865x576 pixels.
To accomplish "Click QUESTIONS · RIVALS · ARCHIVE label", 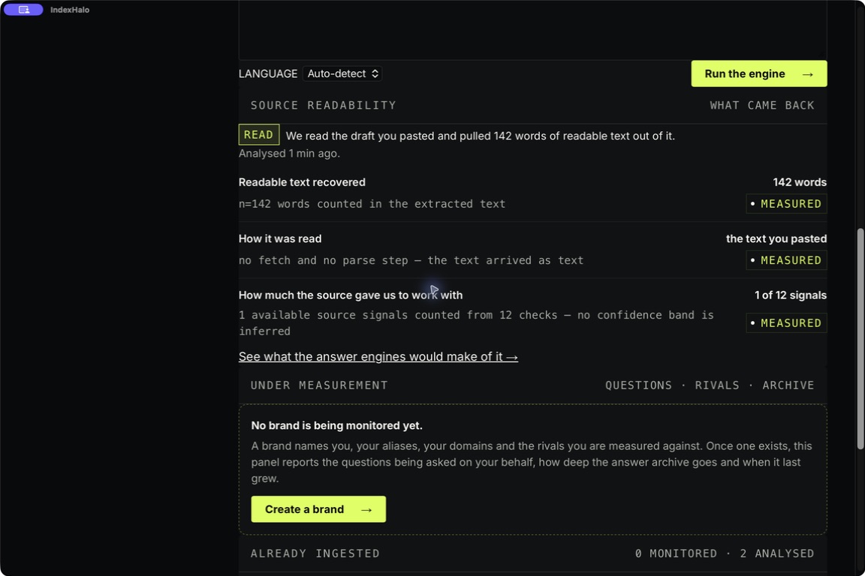I will pos(710,385).
